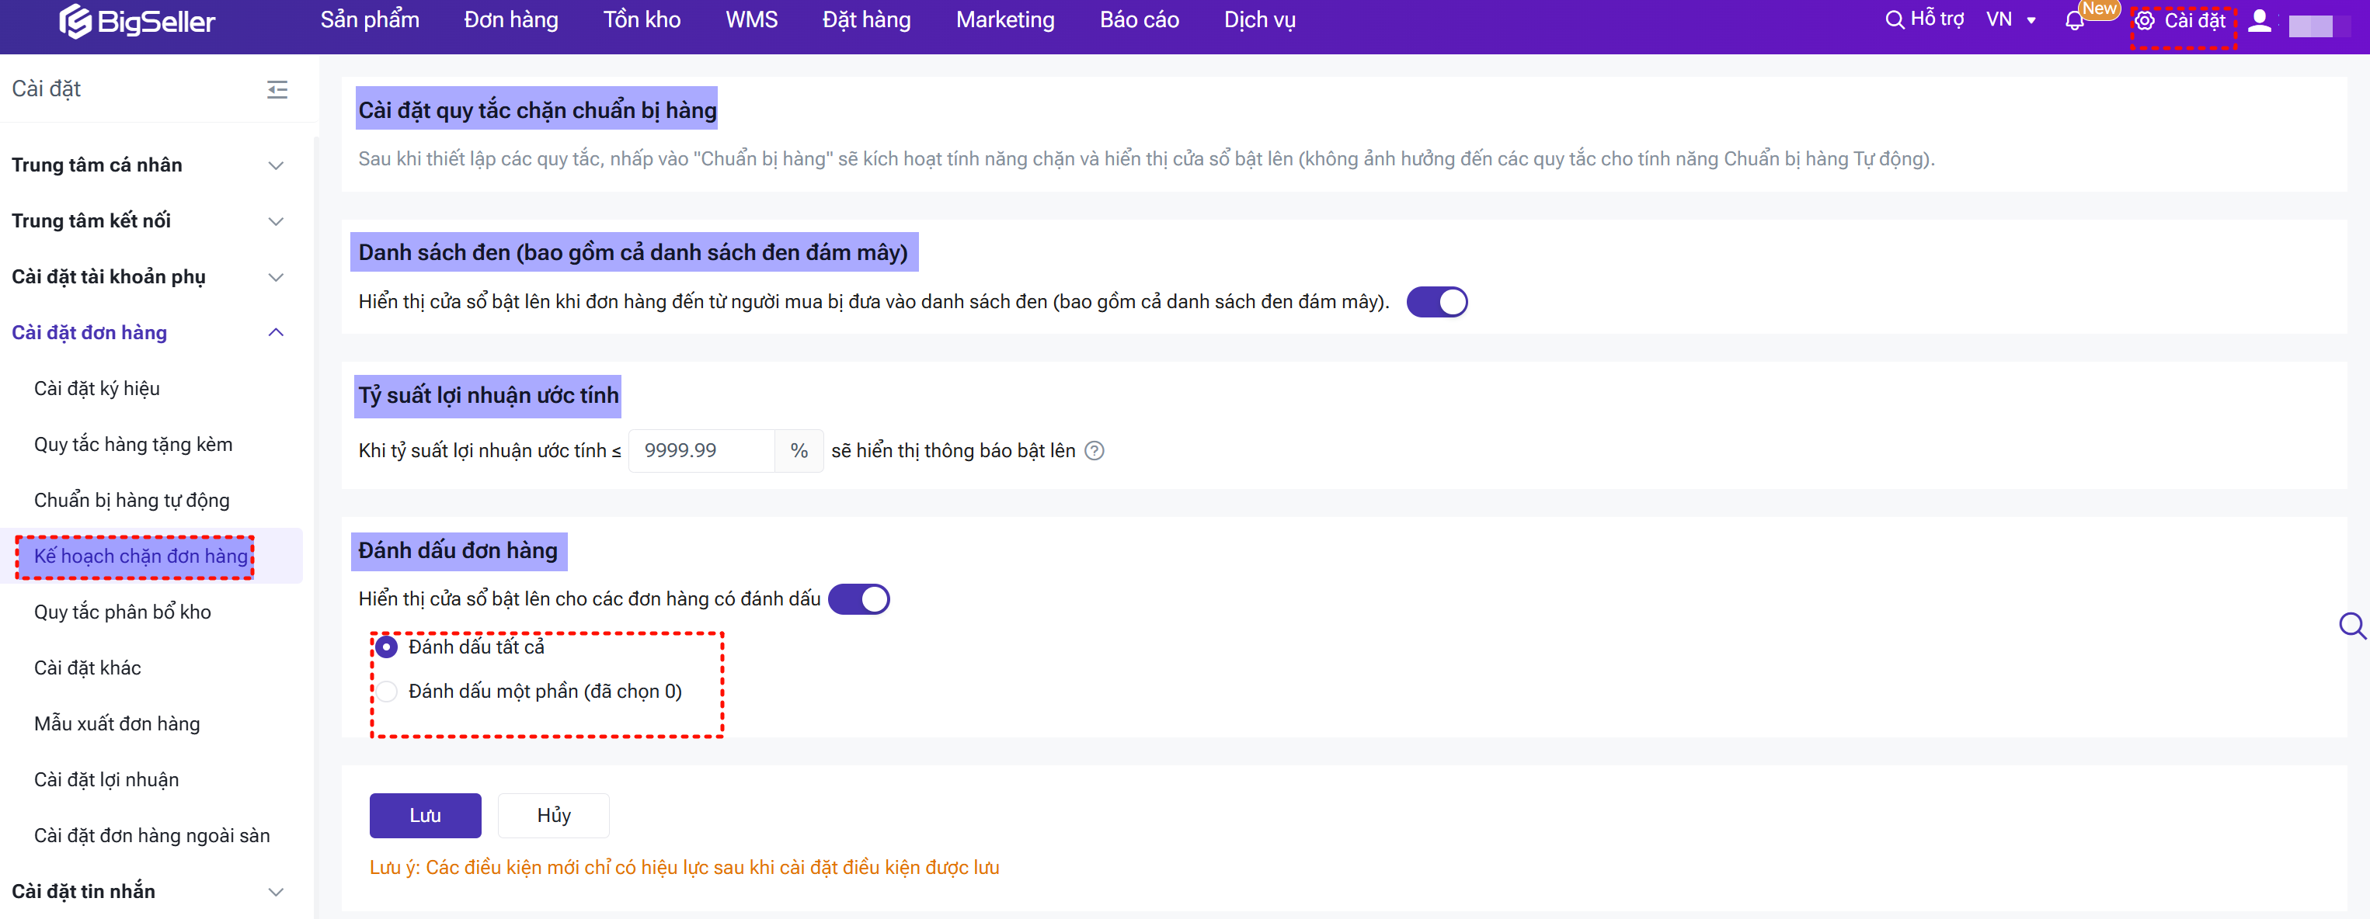Open the Đơn hàng menu

coord(510,19)
